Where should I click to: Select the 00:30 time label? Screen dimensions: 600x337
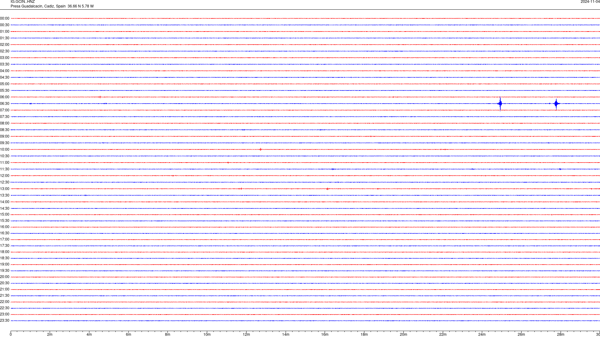(x=5, y=25)
